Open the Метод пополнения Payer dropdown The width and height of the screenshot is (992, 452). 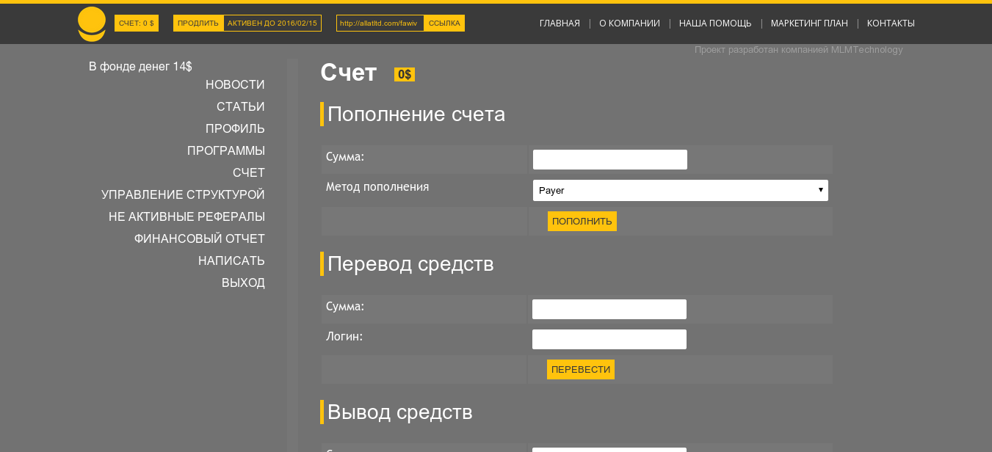[x=681, y=190]
